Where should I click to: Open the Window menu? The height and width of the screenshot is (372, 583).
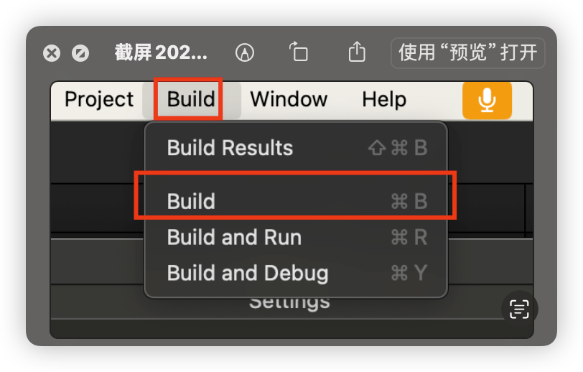289,99
